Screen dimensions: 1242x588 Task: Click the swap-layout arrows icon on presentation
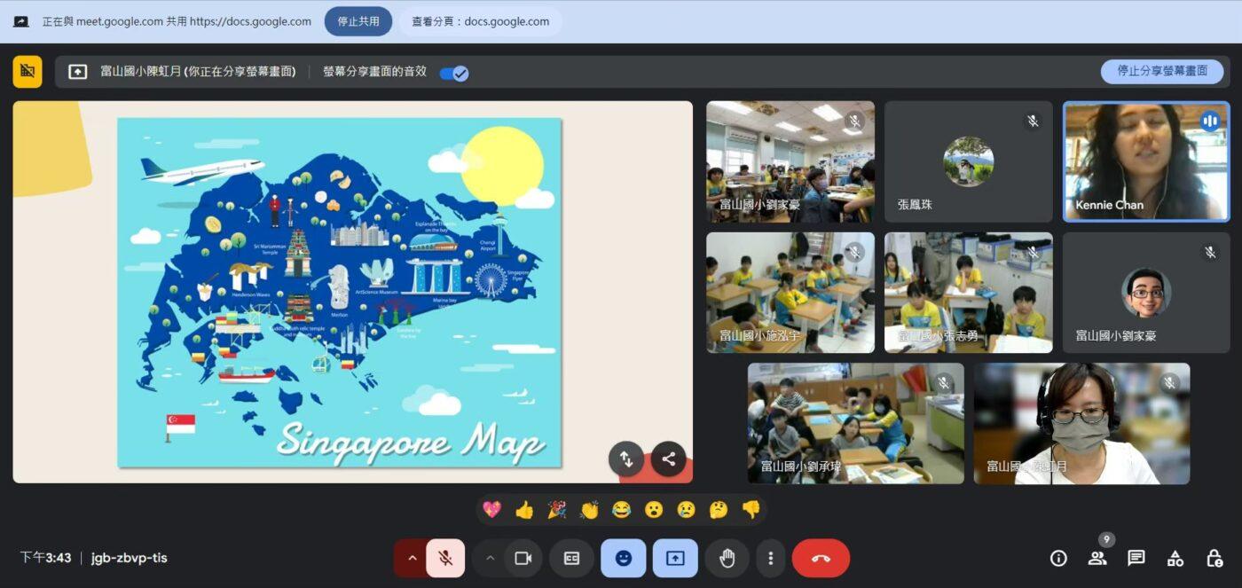coord(626,459)
